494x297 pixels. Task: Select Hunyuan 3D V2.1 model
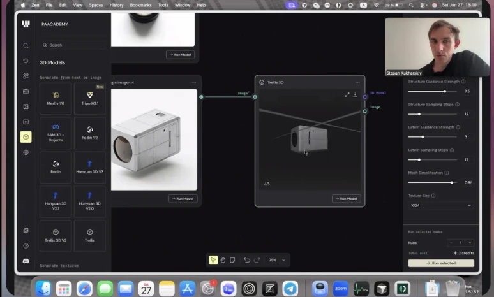pos(56,201)
